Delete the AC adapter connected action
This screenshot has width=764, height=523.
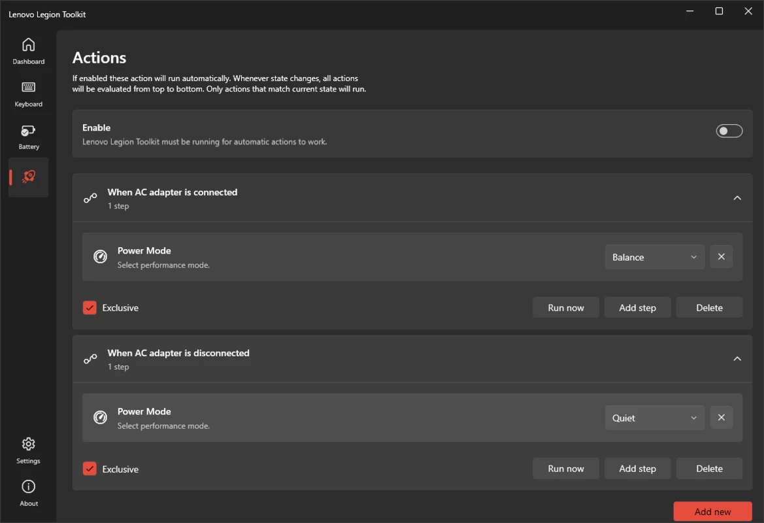coord(710,307)
